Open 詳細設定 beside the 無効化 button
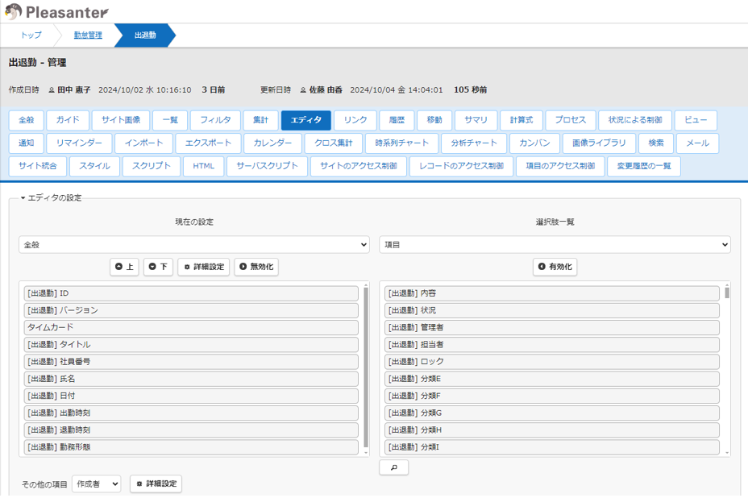Image resolution: width=748 pixels, height=498 pixels. tap(204, 267)
